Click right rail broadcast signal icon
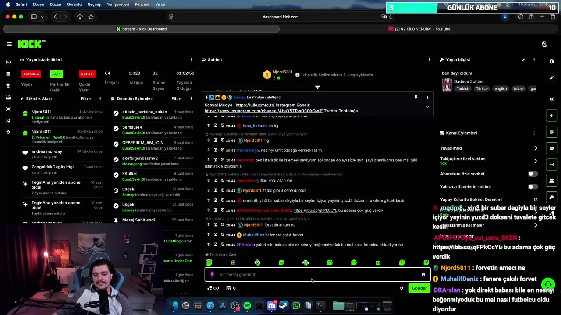 [551, 164]
